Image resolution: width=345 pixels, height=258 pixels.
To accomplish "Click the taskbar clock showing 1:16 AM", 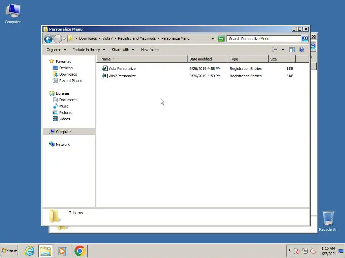I will click(x=328, y=251).
